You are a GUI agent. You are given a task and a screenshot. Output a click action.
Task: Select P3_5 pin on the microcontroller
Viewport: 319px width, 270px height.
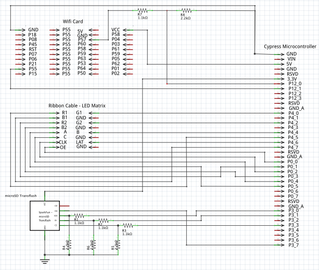point(294,235)
